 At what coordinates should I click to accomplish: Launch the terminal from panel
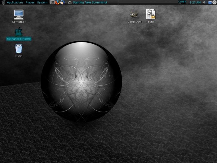(52, 2)
